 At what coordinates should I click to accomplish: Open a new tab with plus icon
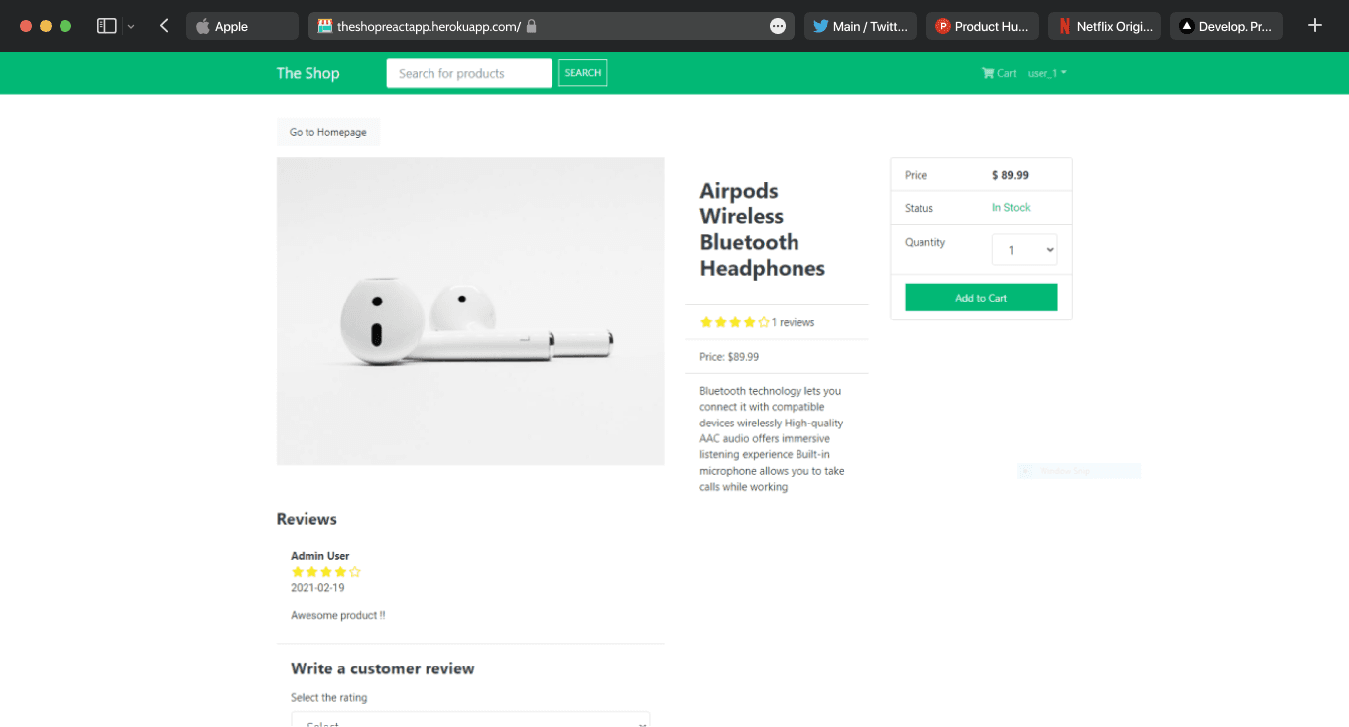pos(1315,26)
